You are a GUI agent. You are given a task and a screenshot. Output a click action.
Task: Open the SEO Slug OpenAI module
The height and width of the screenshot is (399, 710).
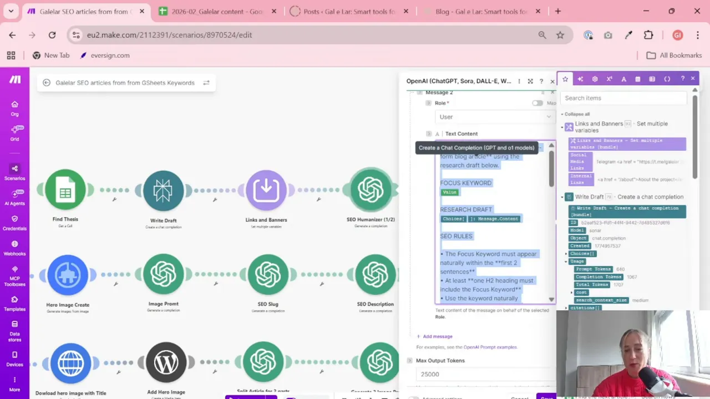click(268, 274)
